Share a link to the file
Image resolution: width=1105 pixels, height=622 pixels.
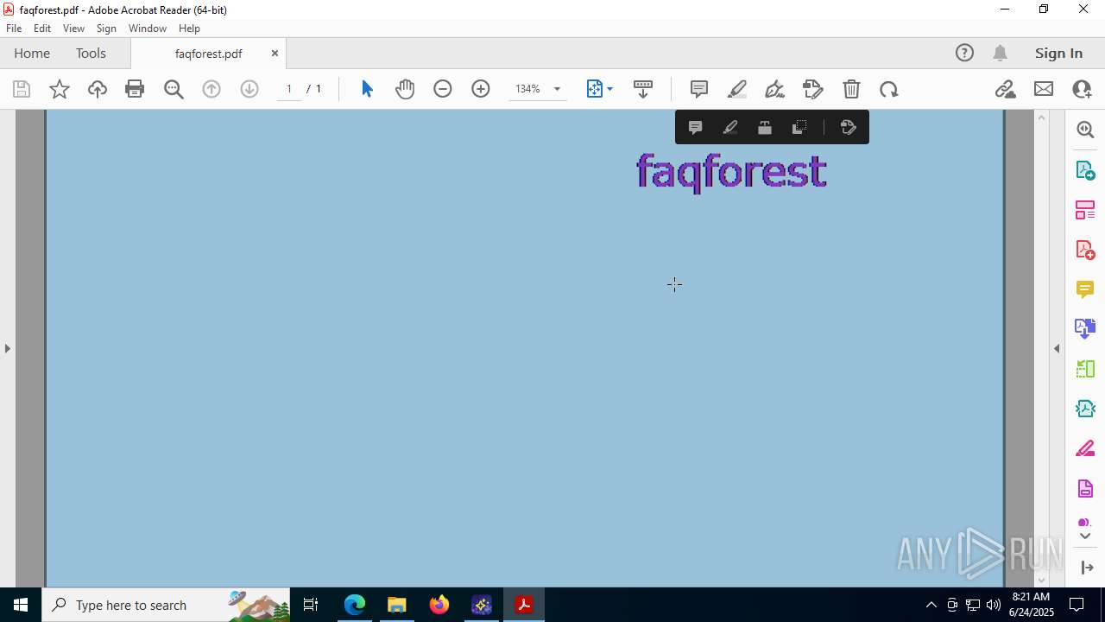[x=1006, y=89]
